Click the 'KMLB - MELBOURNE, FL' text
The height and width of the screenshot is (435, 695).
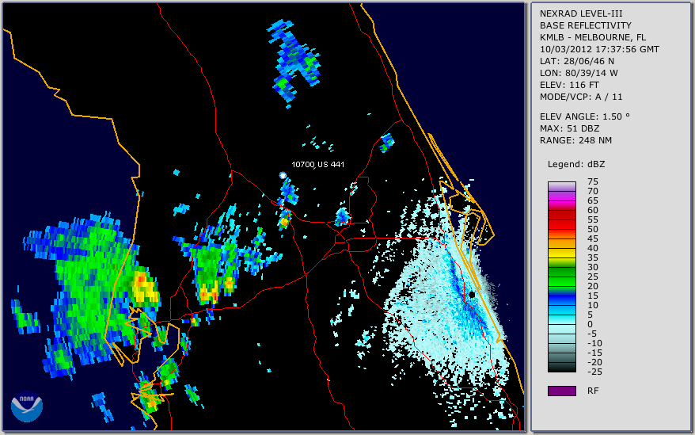click(x=593, y=37)
